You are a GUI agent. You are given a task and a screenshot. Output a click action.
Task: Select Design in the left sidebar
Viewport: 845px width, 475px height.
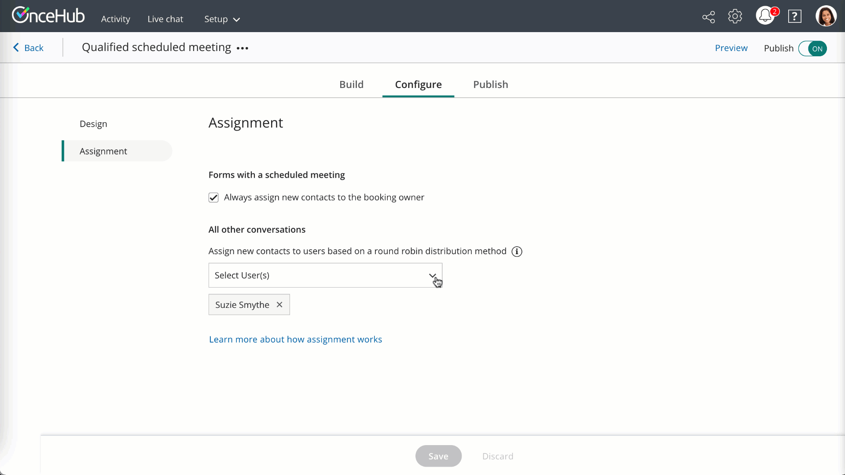click(93, 124)
